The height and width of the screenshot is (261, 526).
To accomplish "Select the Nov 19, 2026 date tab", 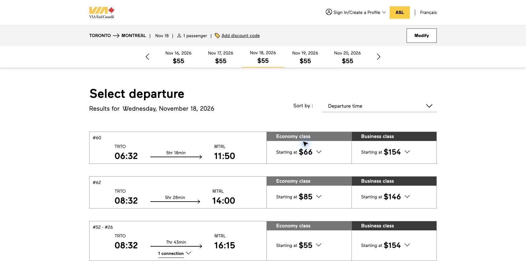I will point(305,57).
